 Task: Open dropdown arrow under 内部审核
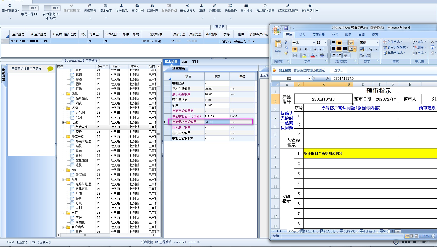[90, 18]
